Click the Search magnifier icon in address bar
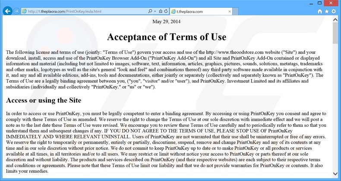 coord(150,11)
